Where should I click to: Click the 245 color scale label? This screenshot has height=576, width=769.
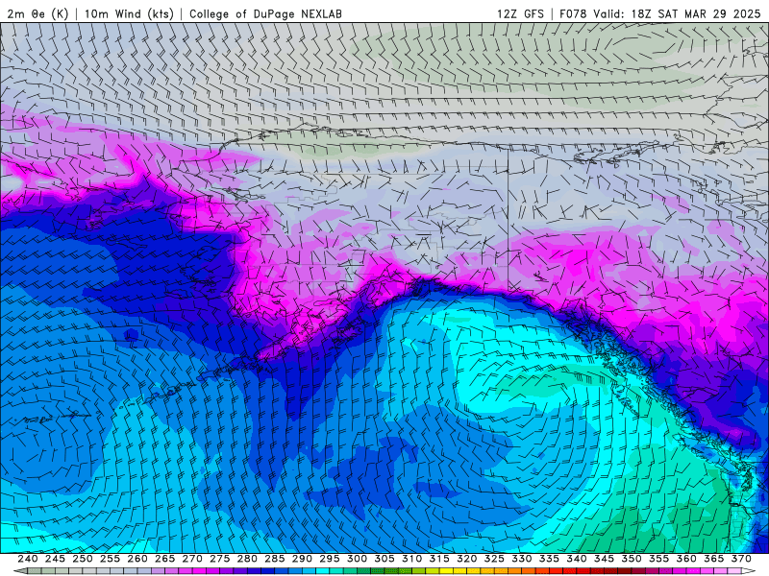tap(55, 559)
